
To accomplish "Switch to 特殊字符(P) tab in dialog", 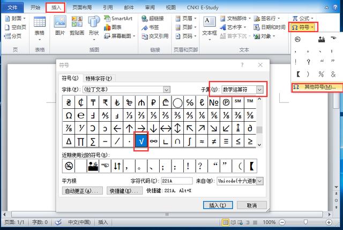I will coord(99,78).
